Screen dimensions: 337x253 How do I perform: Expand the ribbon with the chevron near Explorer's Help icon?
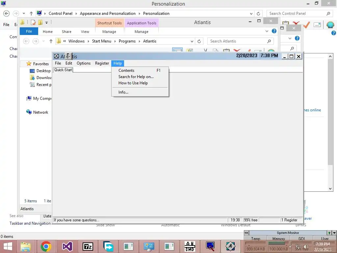pos(267,31)
